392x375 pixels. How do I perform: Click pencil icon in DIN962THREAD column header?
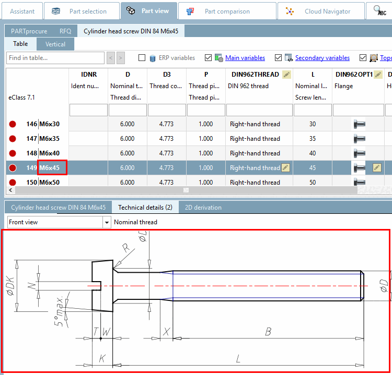point(286,75)
